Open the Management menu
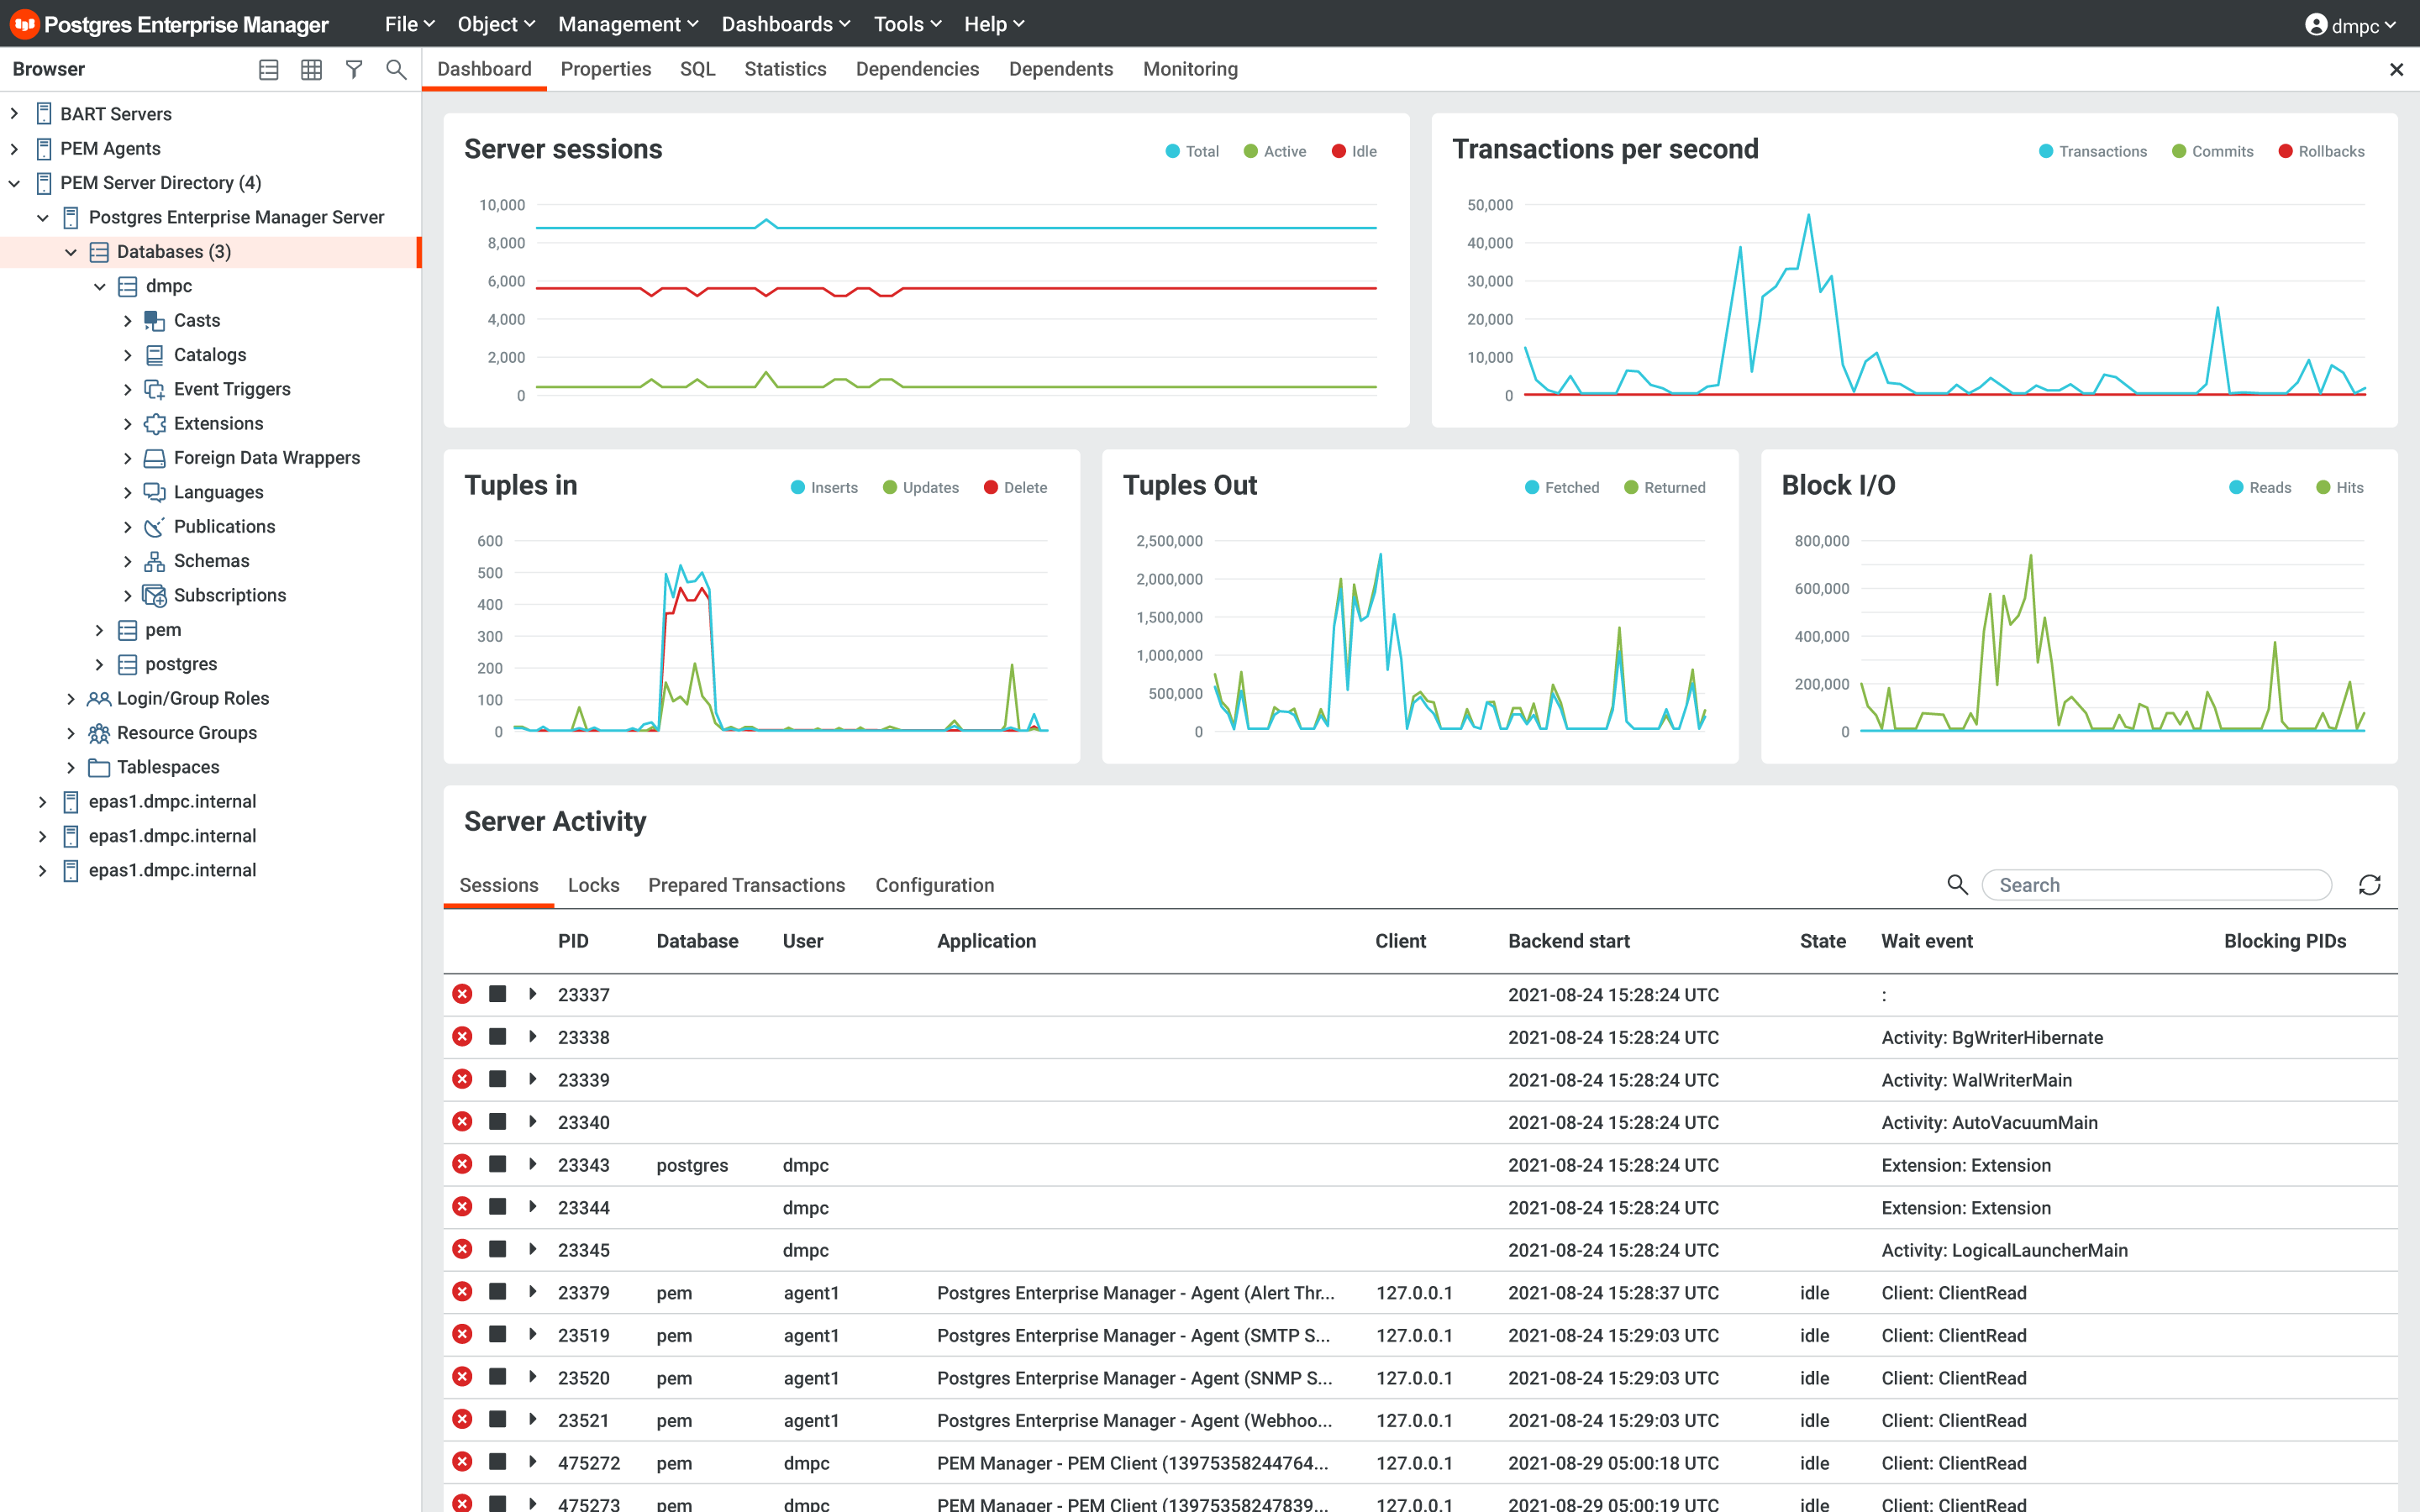 click(628, 24)
